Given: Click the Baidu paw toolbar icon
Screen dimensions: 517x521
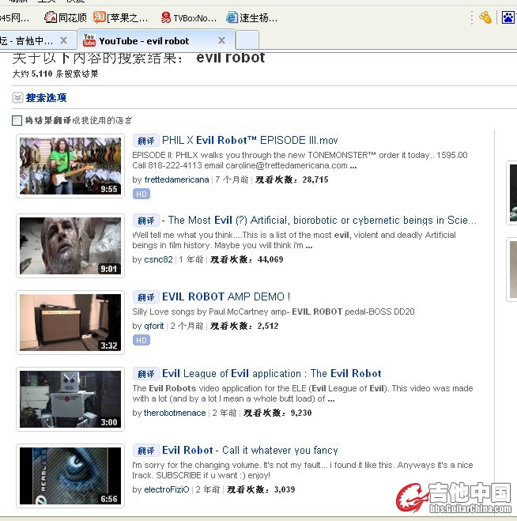Looking at the screenshot, I should [x=508, y=17].
